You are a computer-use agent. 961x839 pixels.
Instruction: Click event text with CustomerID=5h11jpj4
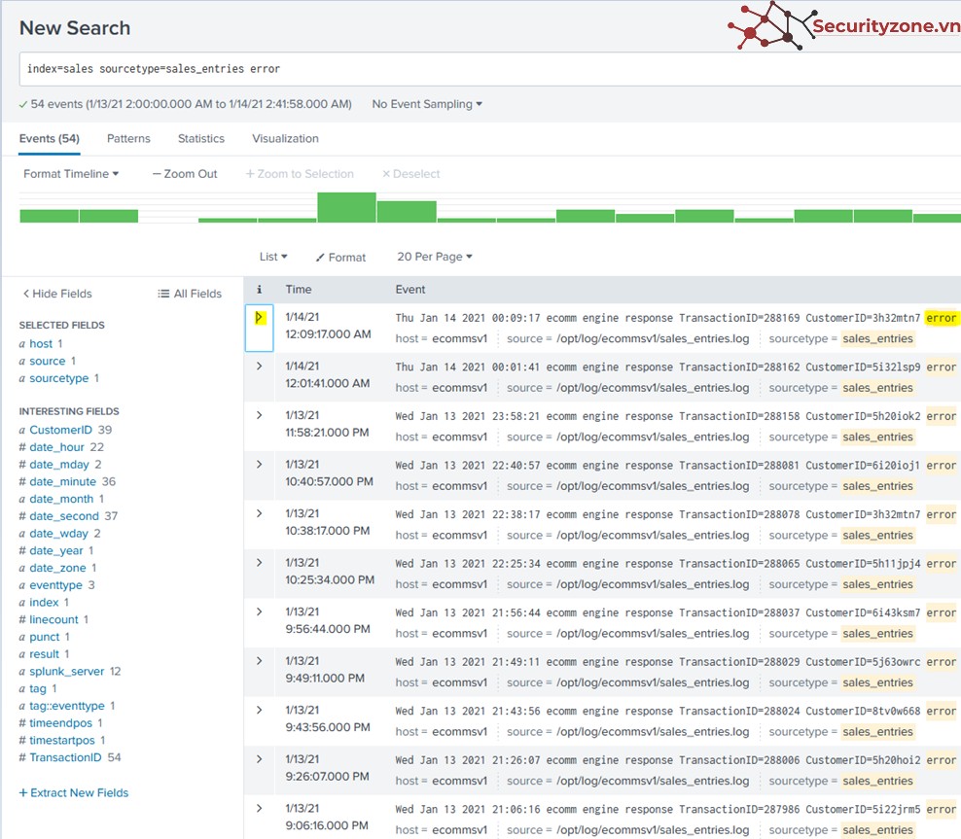(x=658, y=564)
